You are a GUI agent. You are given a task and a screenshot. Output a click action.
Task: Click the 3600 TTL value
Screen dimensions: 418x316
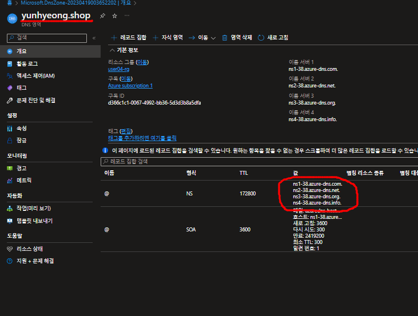click(x=245, y=230)
